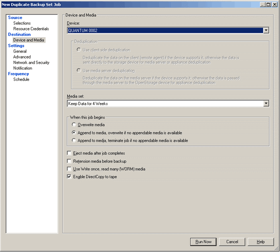
Task: Select the Overwrite media option
Action: coord(73,125)
